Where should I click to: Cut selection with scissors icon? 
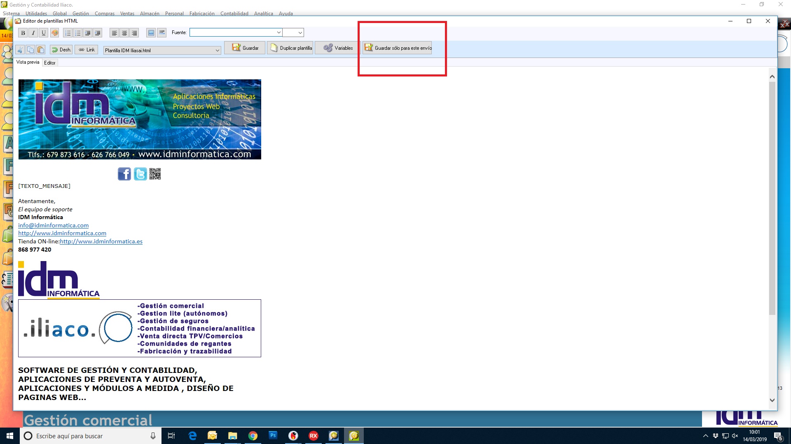tap(20, 50)
